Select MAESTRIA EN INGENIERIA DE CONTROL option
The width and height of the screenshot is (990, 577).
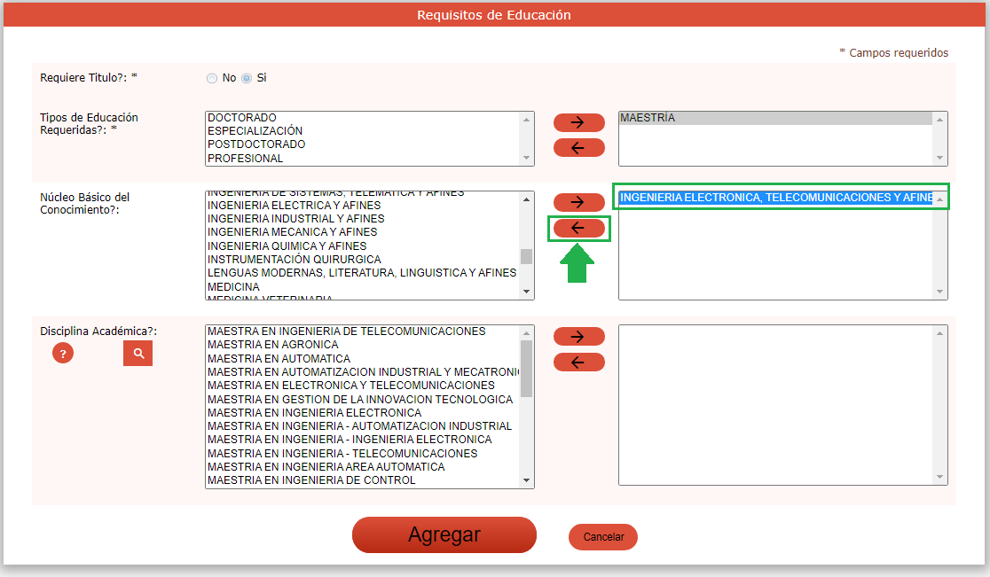pos(310,480)
